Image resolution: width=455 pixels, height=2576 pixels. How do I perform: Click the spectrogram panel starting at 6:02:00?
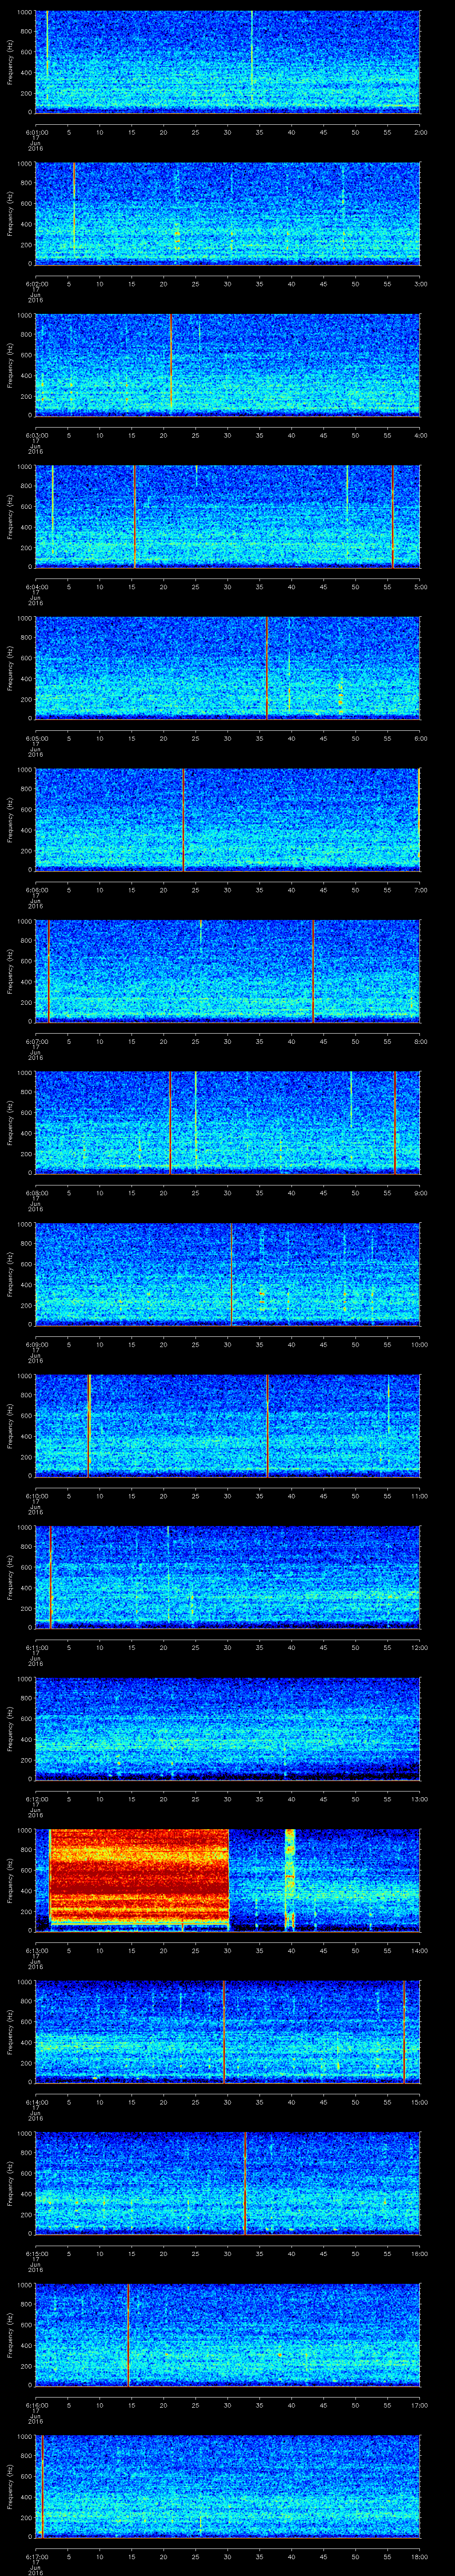click(x=228, y=214)
